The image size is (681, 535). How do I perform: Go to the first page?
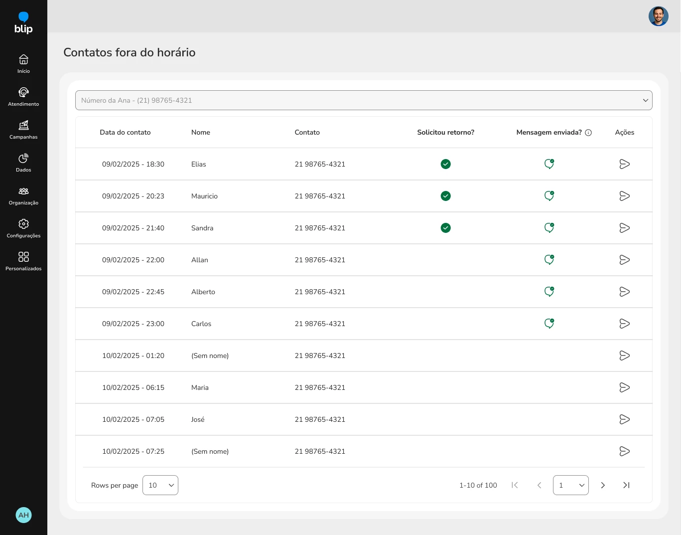[515, 485]
